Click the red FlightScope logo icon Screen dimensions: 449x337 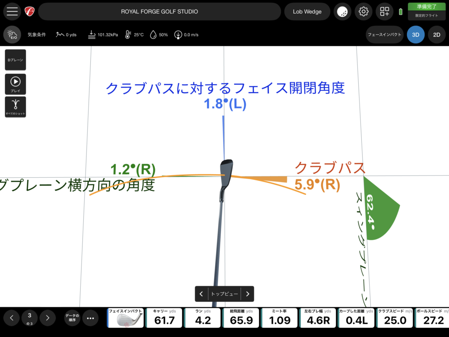(x=30, y=12)
